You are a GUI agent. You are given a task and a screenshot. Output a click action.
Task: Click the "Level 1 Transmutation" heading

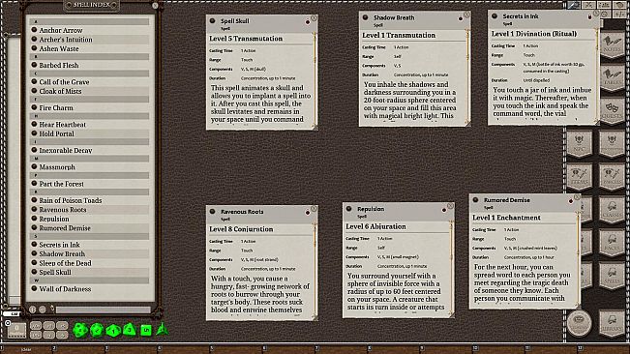point(399,36)
